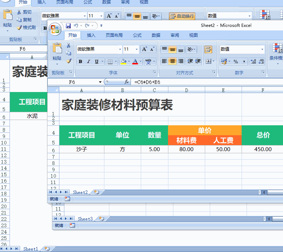Align text left in Sheet2 ribbon
The image size is (283, 252).
point(164,61)
